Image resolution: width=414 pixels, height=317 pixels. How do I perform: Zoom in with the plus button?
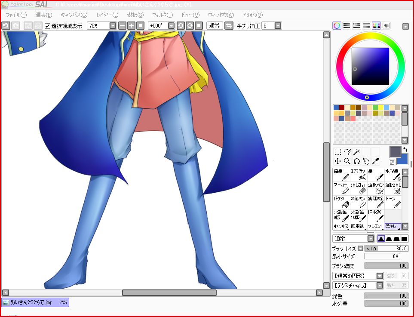[131, 26]
